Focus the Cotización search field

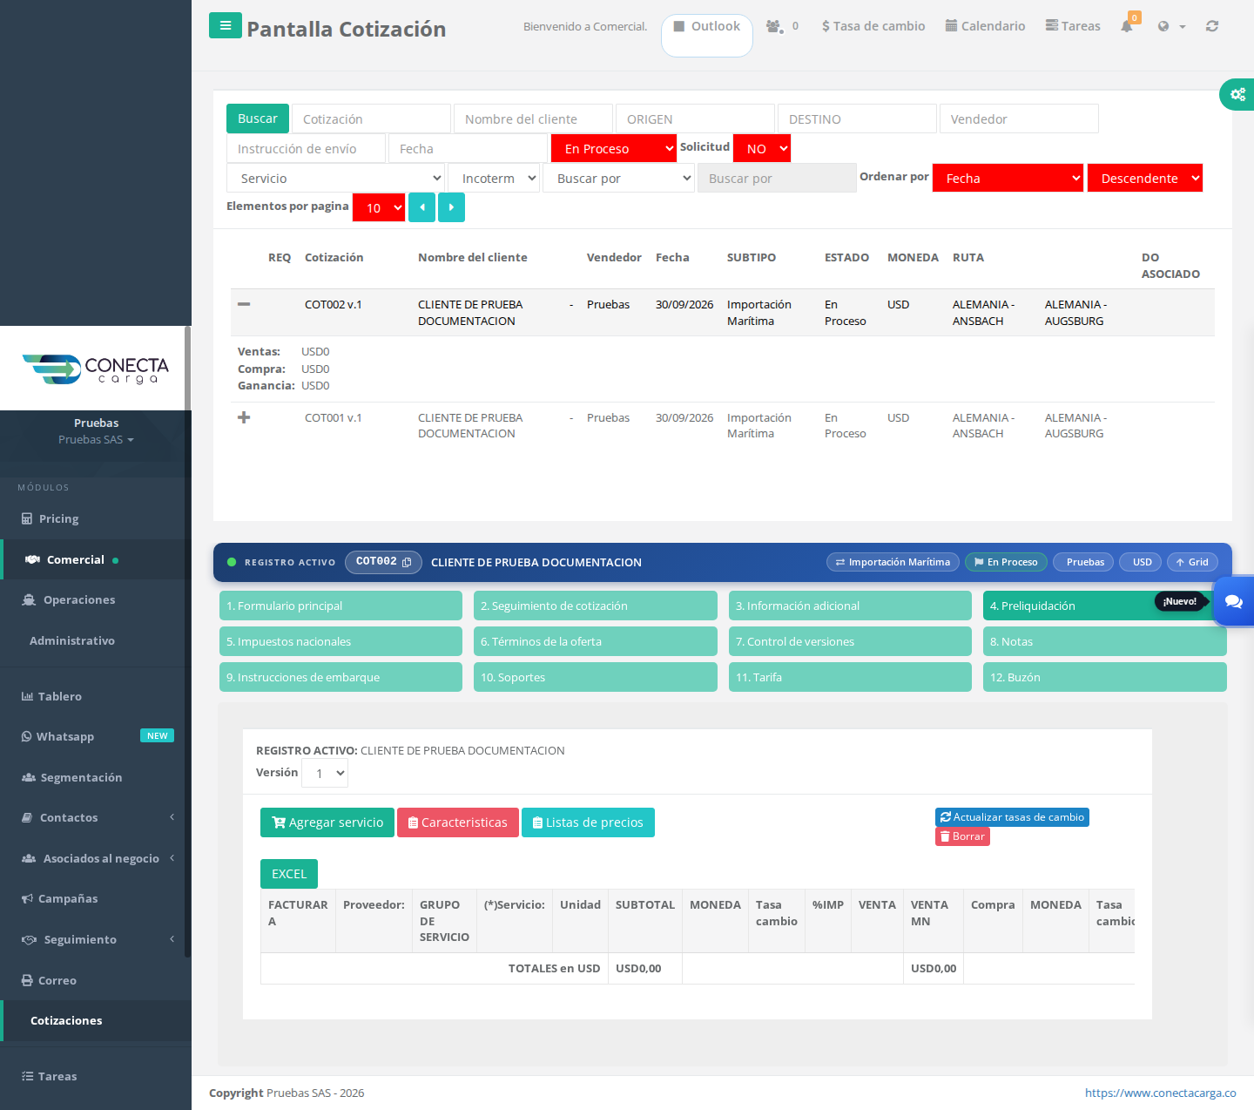pyautogui.click(x=371, y=118)
